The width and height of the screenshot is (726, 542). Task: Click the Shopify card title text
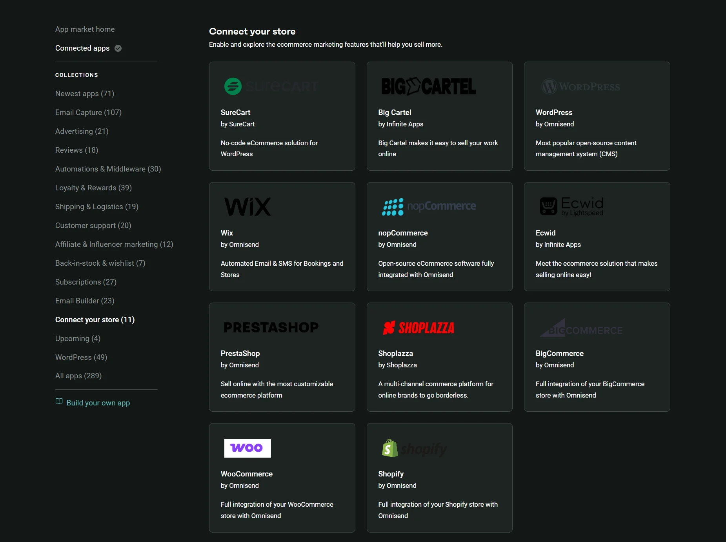click(391, 474)
